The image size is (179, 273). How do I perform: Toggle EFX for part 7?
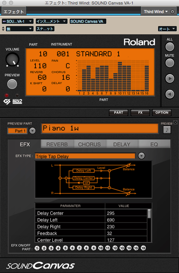tap(79, 248)
